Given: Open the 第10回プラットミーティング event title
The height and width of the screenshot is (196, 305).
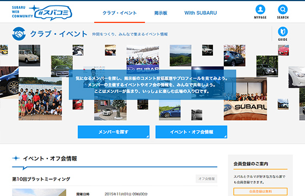Looking at the screenshot, I should (41, 179).
